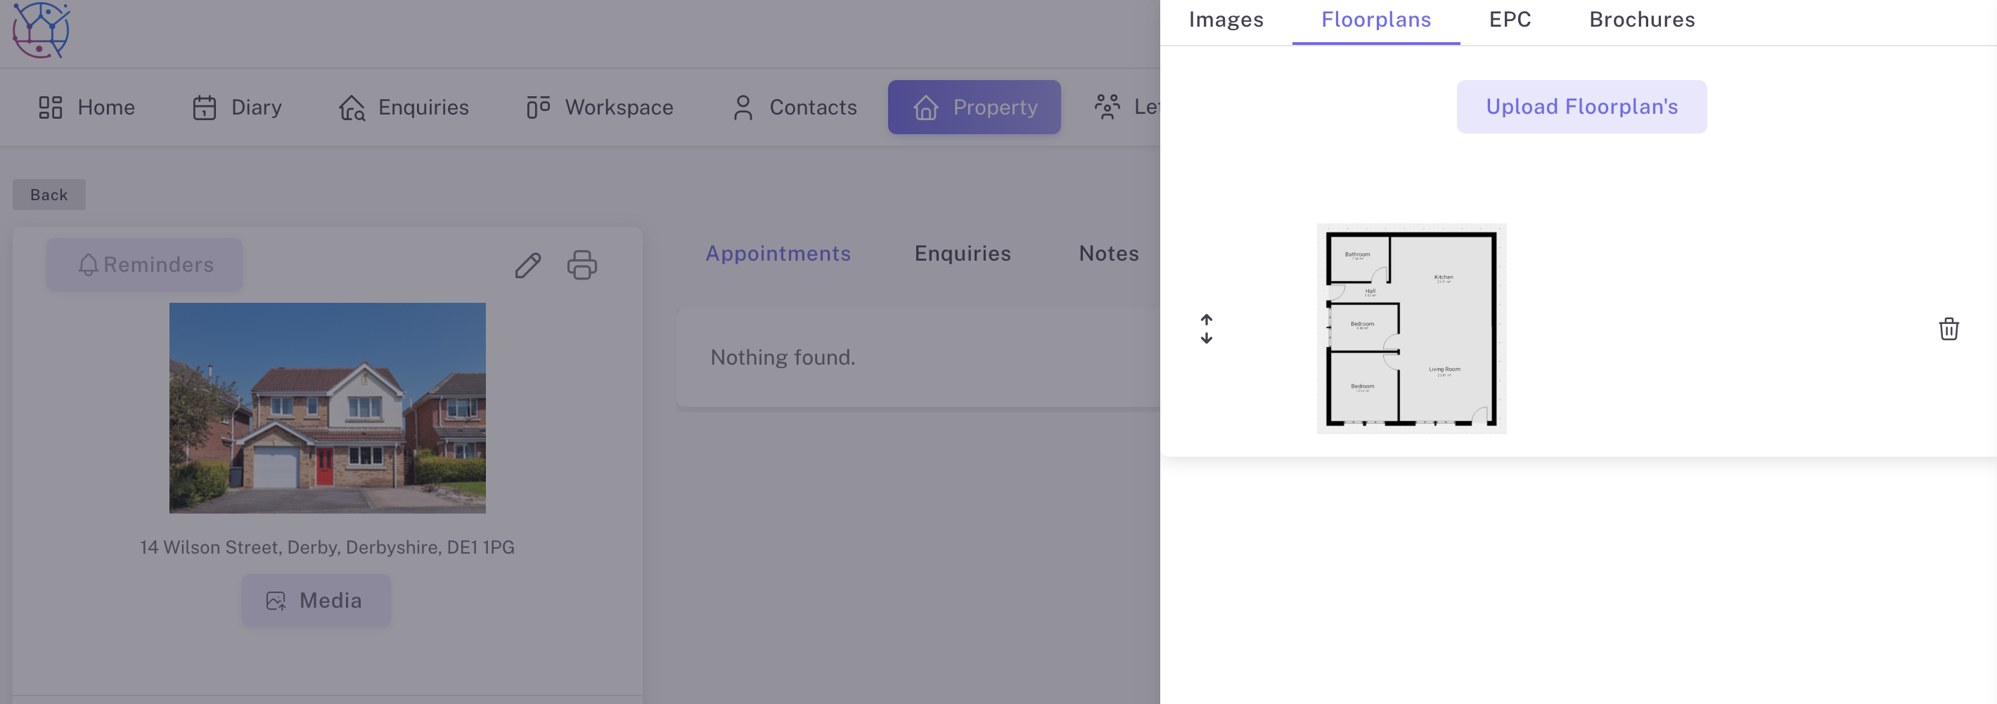Switch to the Brochures tab
Viewport: 1997px width, 704px height.
[1641, 20]
